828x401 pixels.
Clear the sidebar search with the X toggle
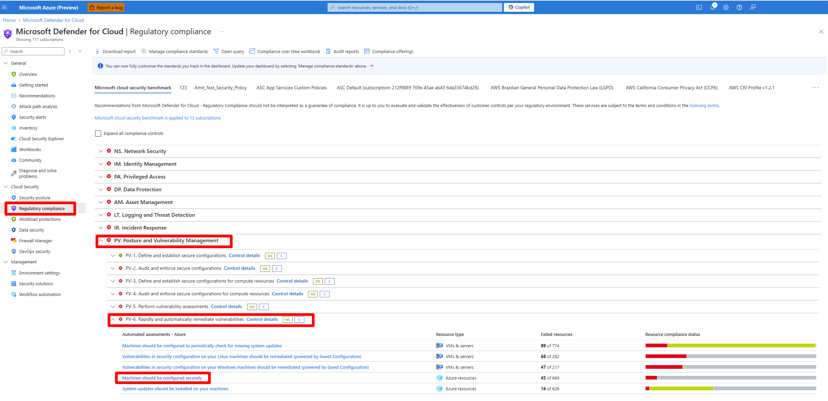click(x=70, y=51)
